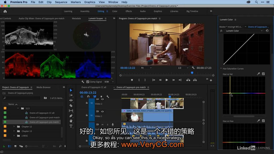
Task: Pick Hue vs Hue eyedropper
Action: click(258, 121)
